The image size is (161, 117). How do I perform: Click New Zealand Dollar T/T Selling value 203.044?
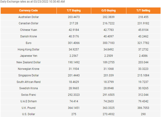point(143,62)
